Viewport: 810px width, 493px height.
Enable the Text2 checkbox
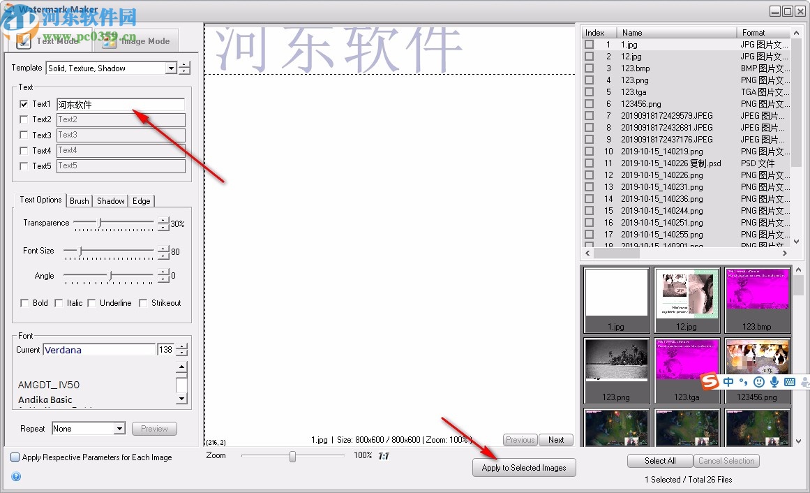[x=22, y=119]
